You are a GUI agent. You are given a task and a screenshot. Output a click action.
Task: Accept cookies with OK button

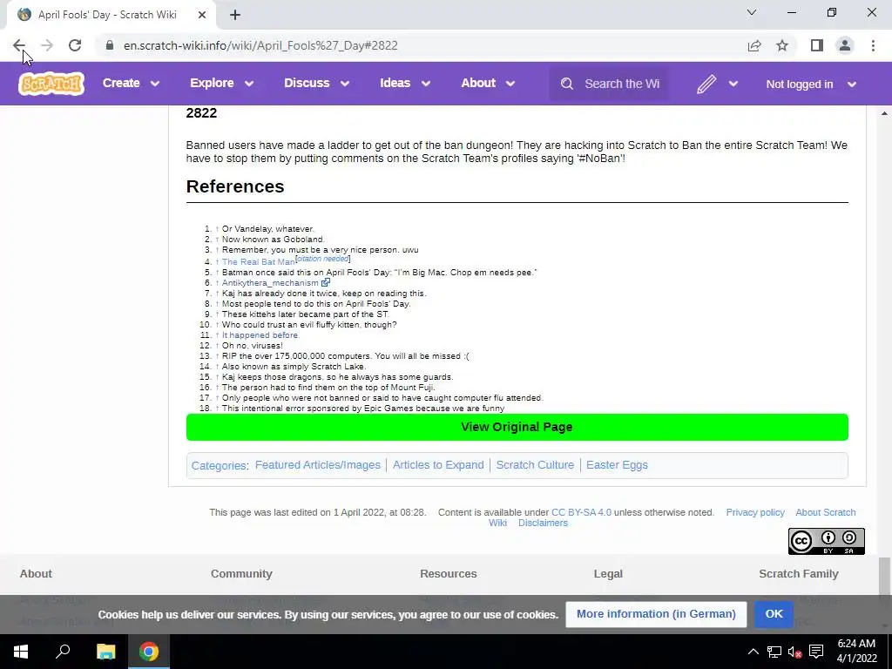pos(774,614)
